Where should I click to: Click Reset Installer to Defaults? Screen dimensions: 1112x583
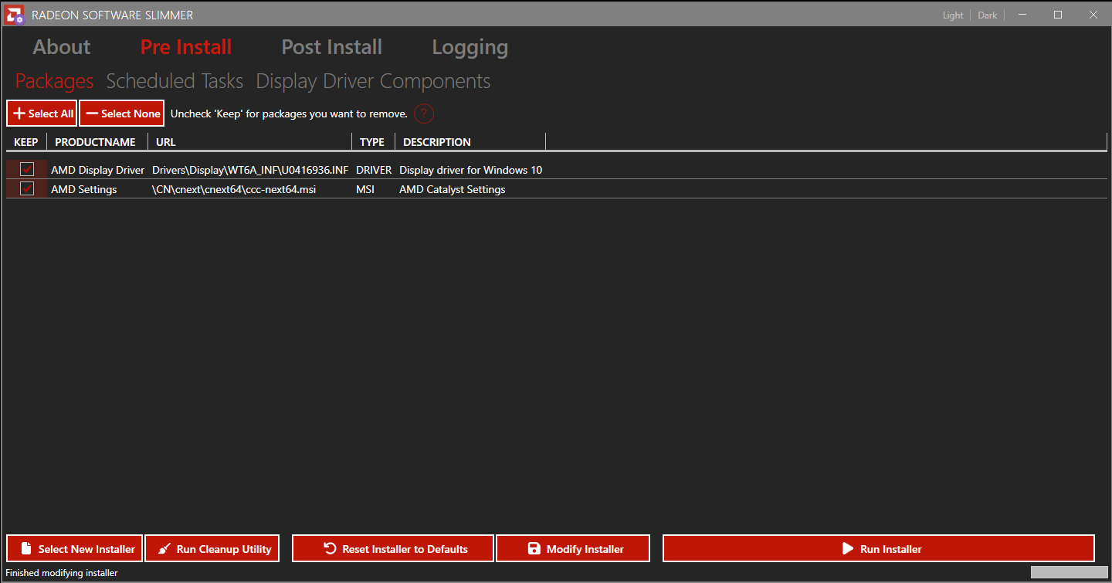393,549
